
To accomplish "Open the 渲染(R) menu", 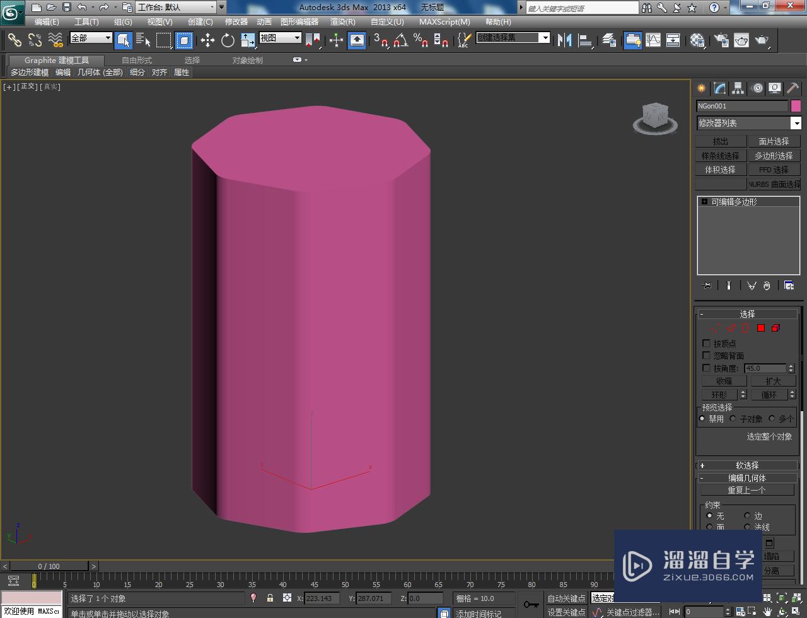I will (343, 22).
